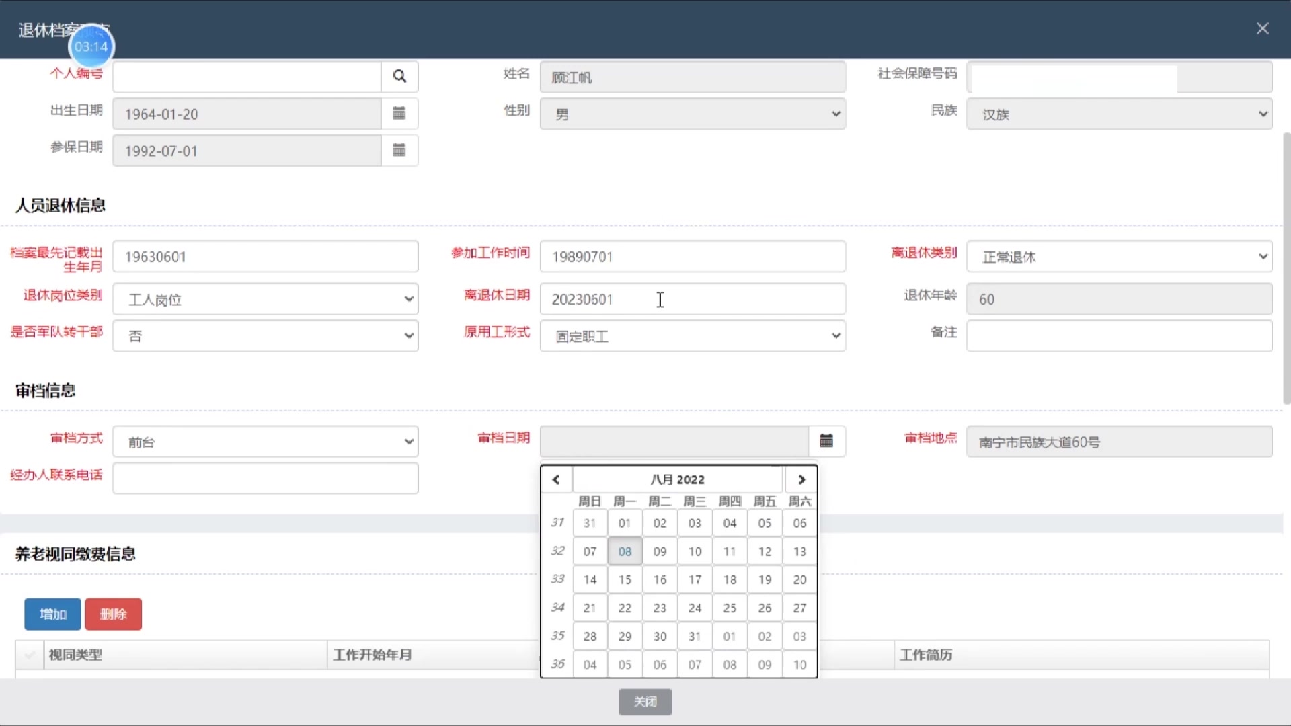Open the calendar icon for 出生日期
Image resolution: width=1291 pixels, height=726 pixels.
(399, 114)
